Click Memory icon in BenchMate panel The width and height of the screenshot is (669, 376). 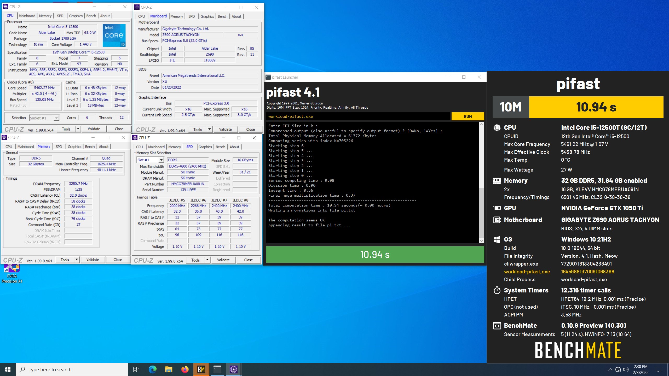point(497,181)
